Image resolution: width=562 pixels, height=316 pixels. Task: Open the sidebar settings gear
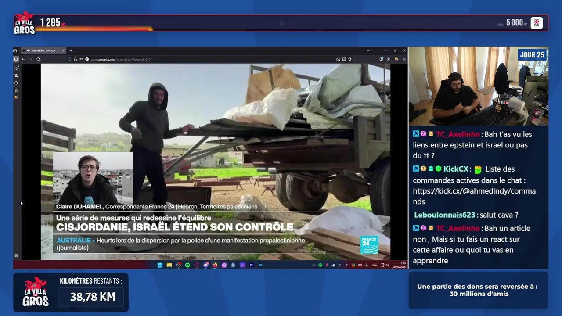click(x=16, y=255)
